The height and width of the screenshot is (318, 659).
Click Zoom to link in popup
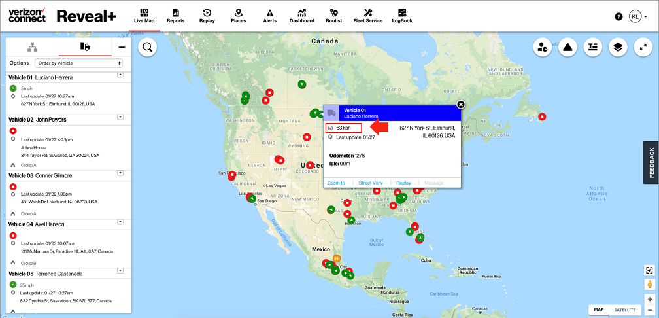click(336, 183)
